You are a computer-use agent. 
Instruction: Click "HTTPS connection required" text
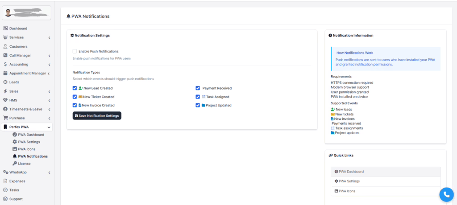(352, 83)
